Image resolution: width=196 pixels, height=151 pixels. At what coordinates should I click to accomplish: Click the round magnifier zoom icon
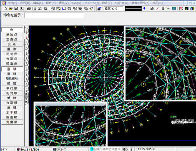pos(69,8)
